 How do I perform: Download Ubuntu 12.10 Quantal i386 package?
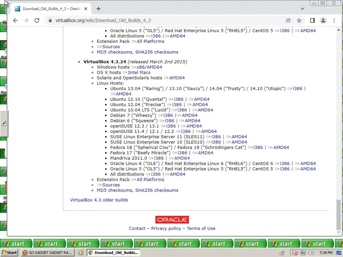[179, 99]
